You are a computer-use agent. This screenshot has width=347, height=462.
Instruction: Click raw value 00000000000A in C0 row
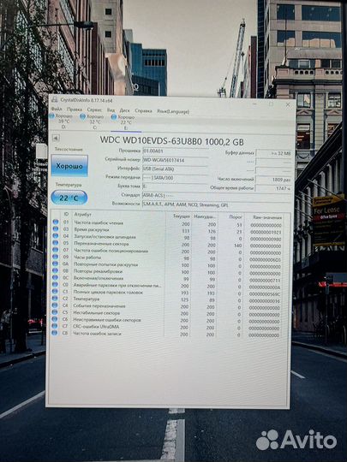tap(265, 287)
